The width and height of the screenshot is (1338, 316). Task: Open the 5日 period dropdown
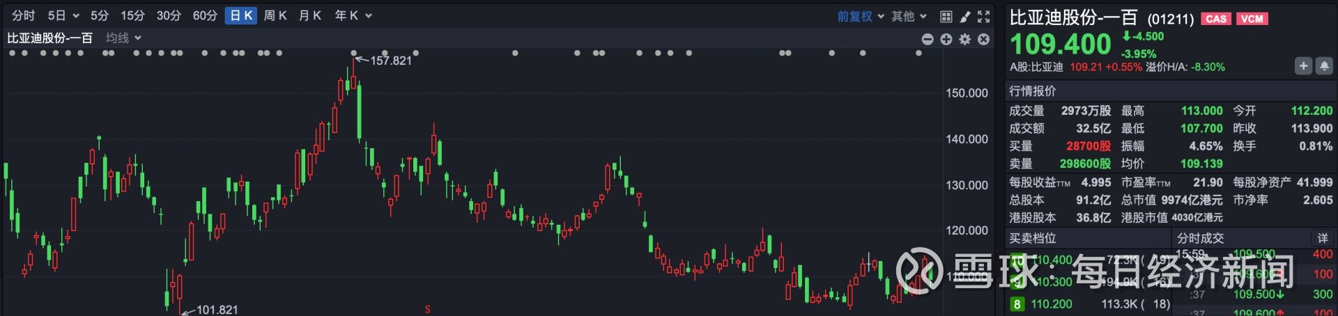click(63, 15)
